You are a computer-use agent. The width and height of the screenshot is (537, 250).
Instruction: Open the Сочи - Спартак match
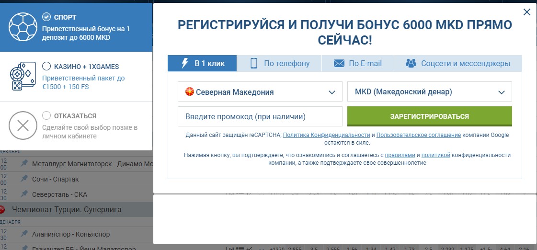tap(56, 179)
